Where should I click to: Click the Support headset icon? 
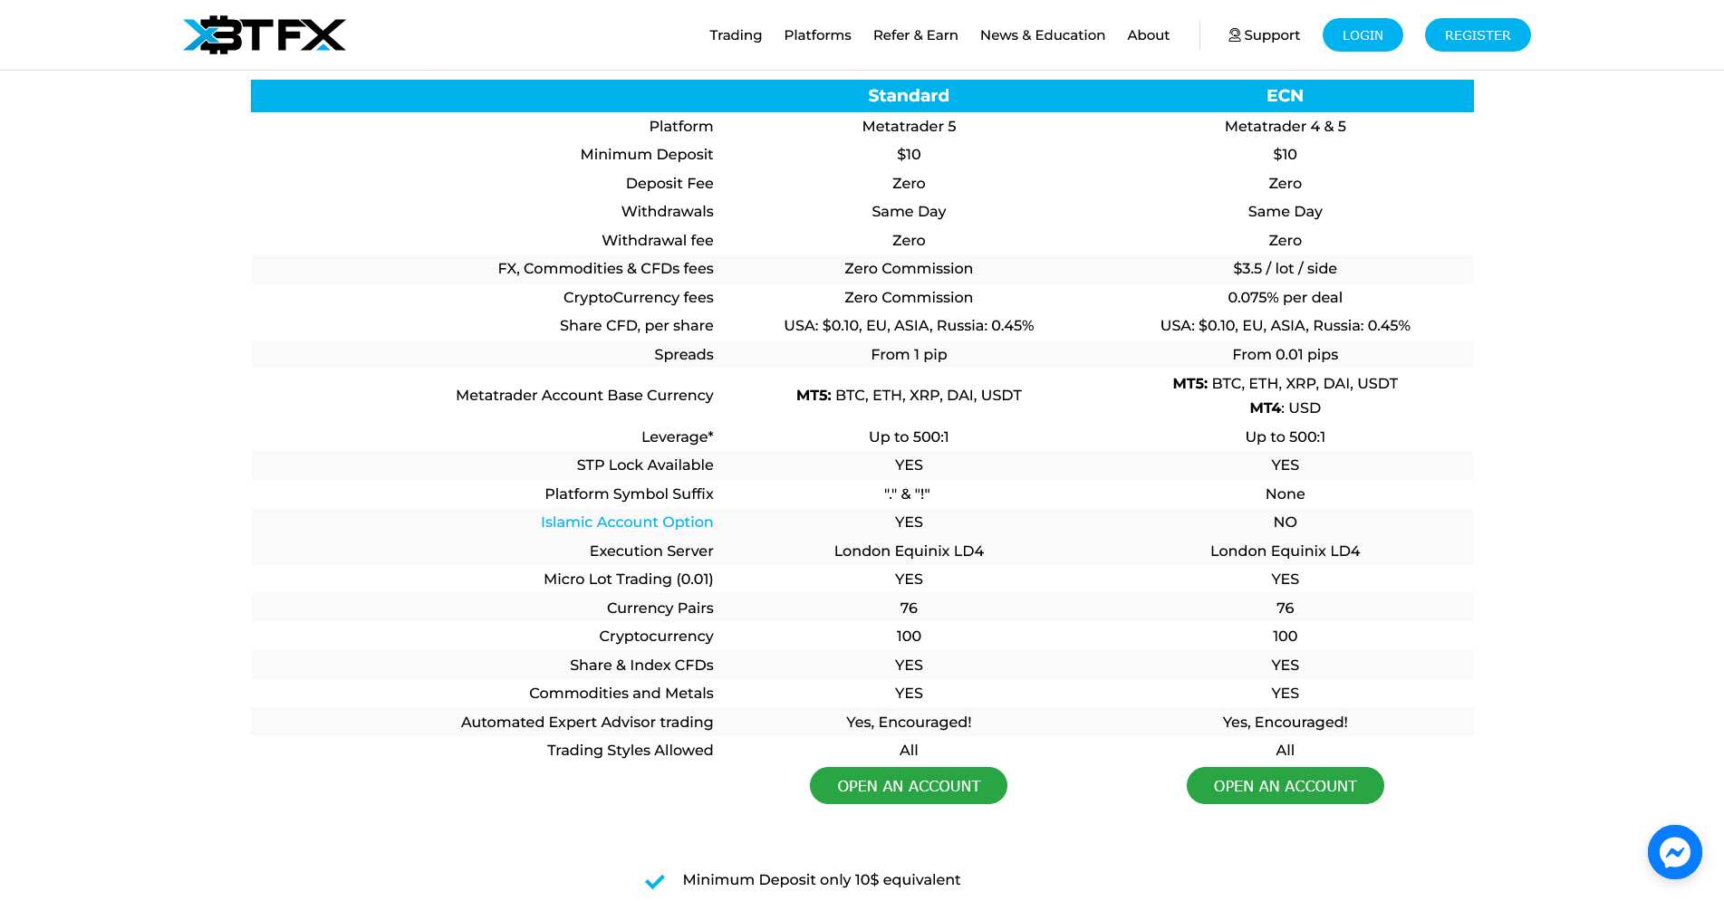1234,35
